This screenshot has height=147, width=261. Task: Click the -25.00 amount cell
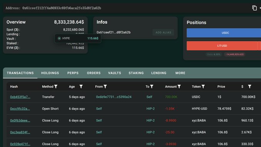click(170, 132)
